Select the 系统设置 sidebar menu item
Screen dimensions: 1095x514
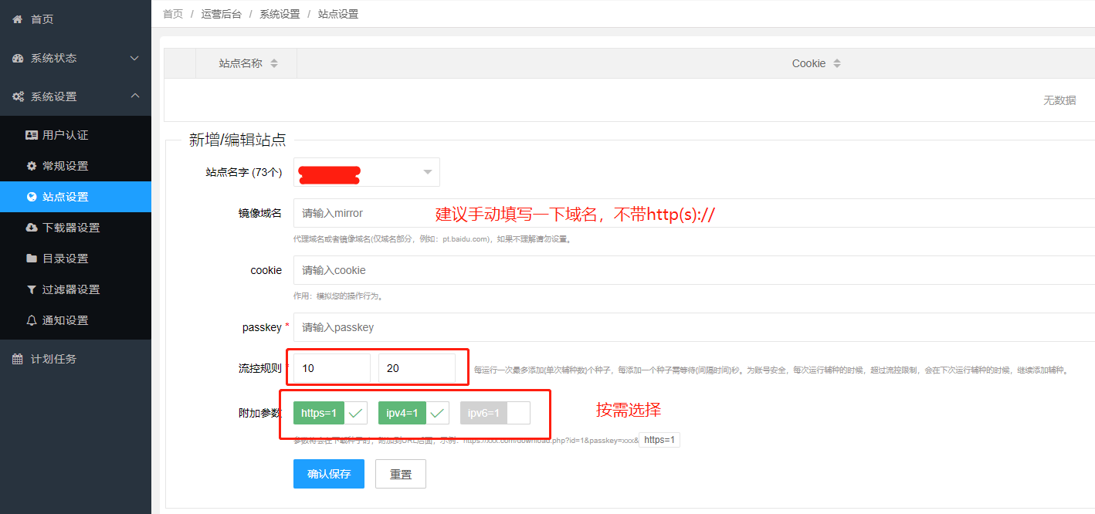pos(54,96)
